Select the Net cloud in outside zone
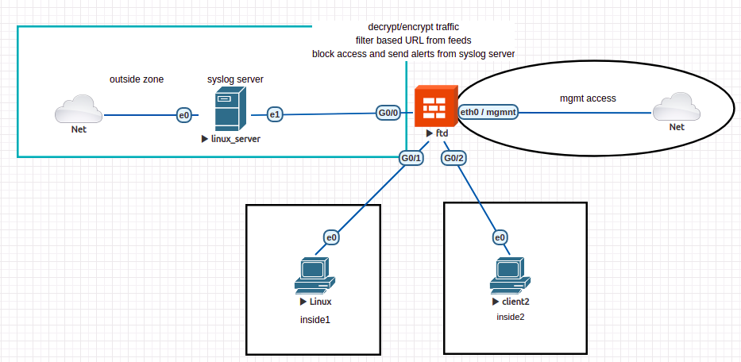741x362 pixels. [x=79, y=110]
